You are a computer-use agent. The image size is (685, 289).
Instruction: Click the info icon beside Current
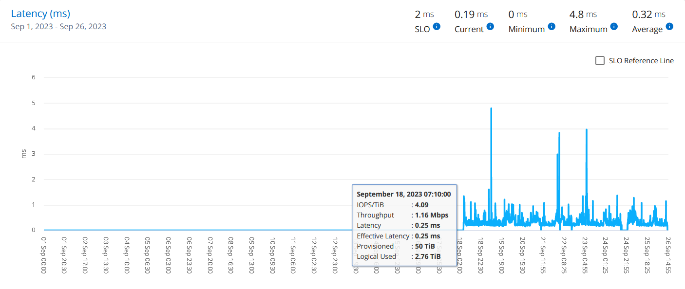(490, 27)
